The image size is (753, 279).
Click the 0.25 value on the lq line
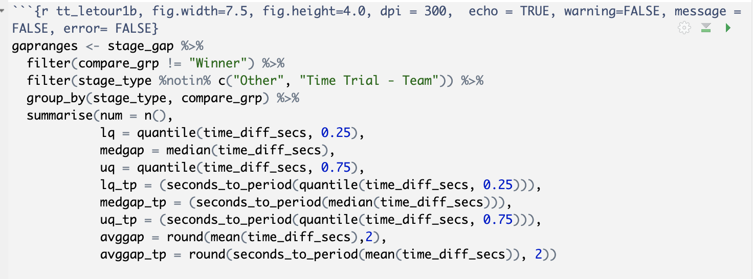pos(336,133)
